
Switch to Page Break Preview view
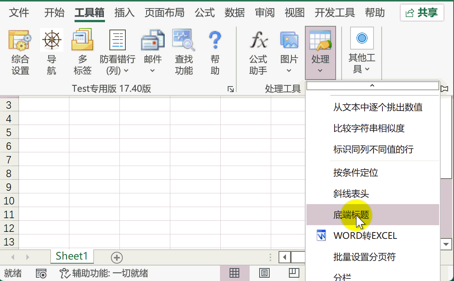tap(294, 273)
